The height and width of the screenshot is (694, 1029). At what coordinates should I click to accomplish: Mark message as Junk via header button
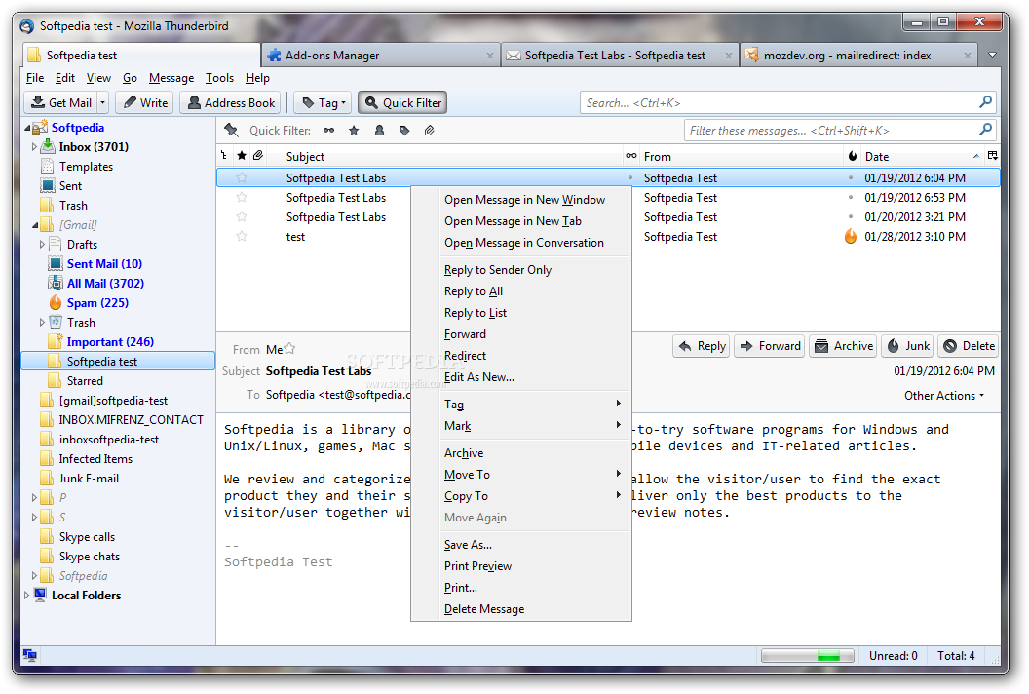point(908,346)
